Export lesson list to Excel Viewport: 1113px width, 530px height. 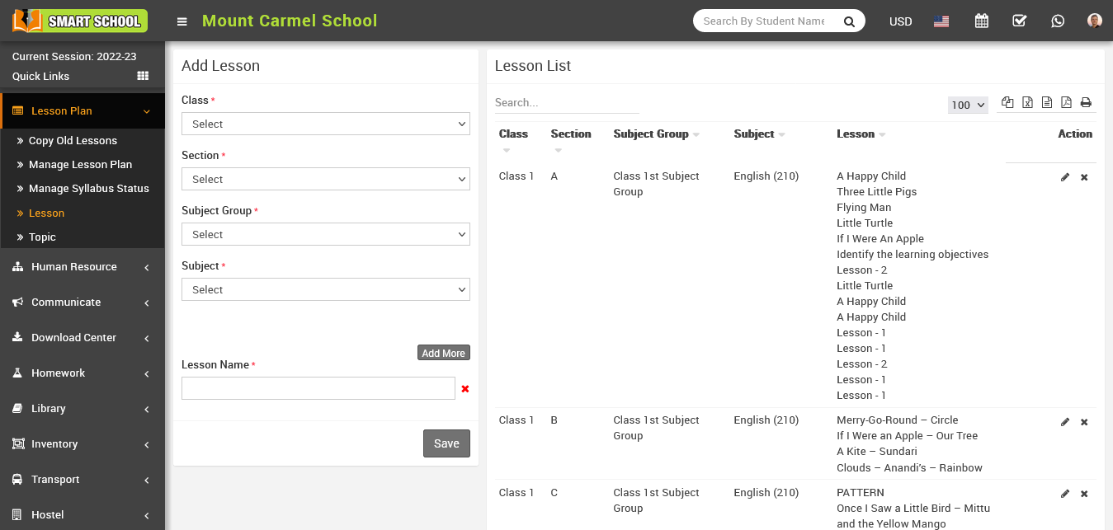[x=1027, y=102]
